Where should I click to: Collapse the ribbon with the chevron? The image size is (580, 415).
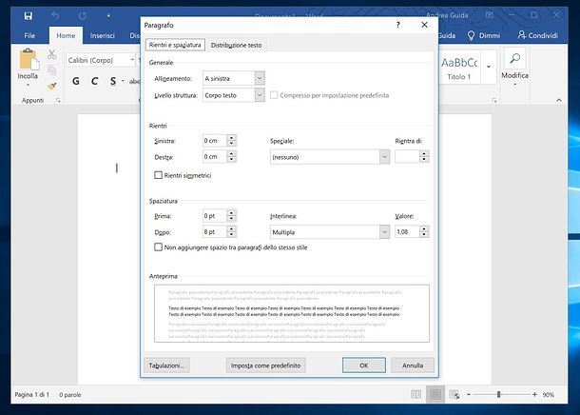[x=559, y=100]
